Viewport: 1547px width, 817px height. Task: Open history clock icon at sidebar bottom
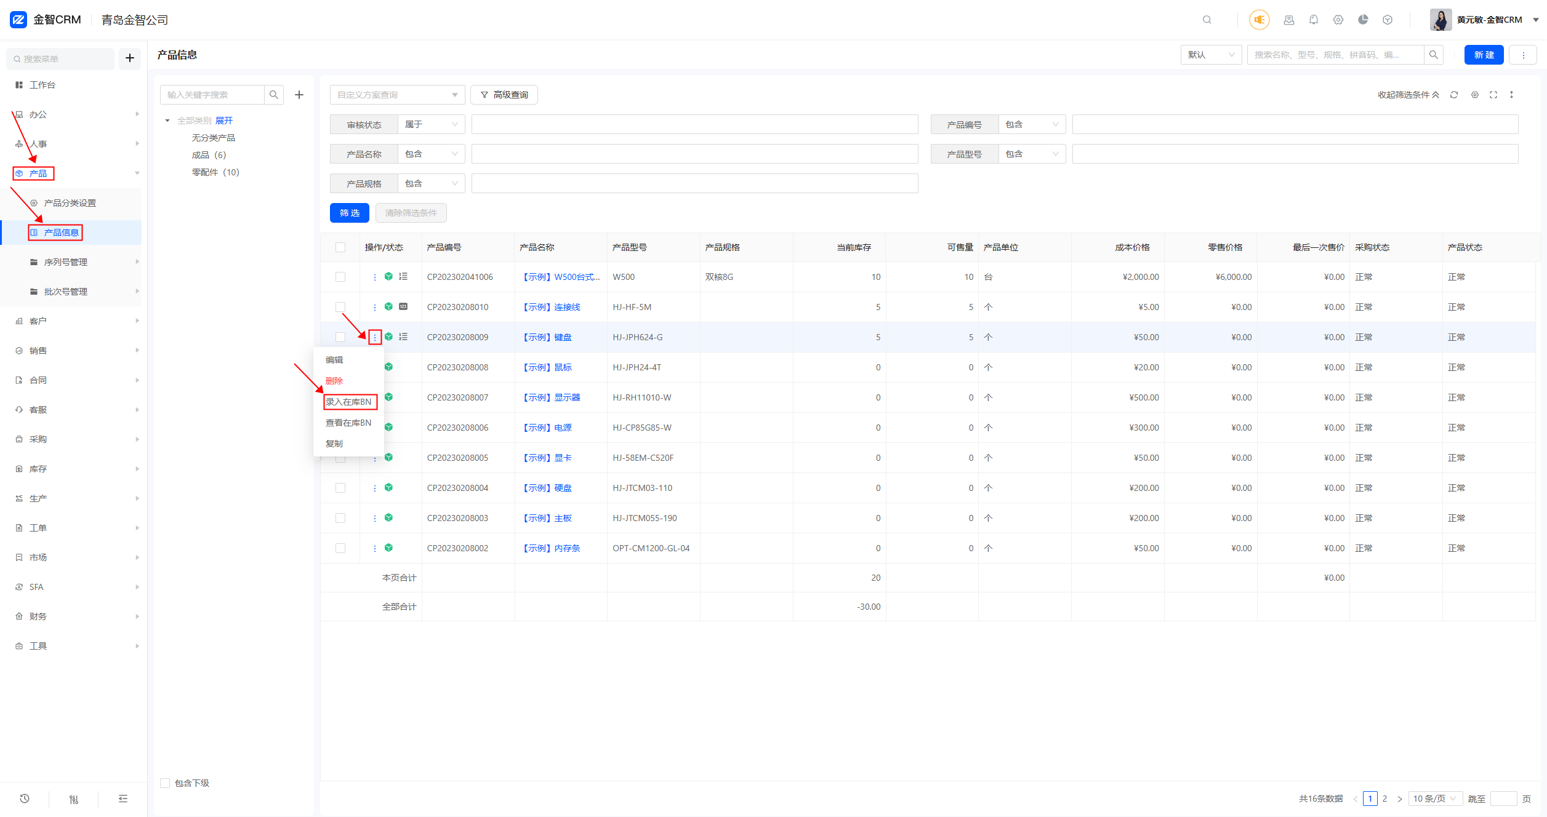[25, 799]
